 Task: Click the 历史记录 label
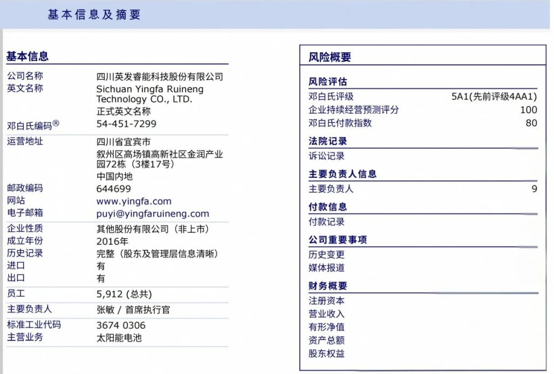tap(25, 253)
